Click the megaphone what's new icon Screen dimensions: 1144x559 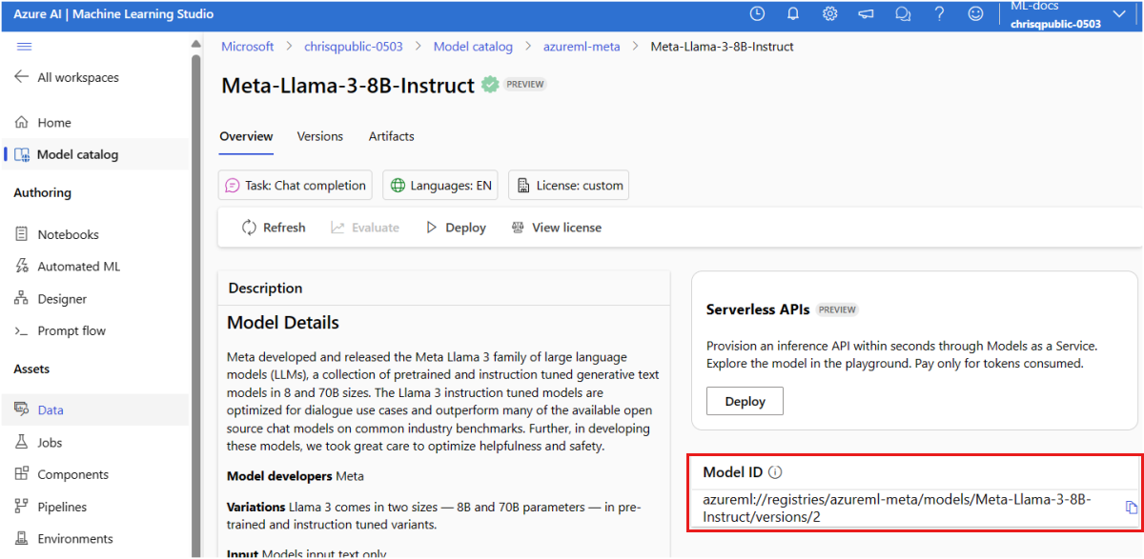coord(867,14)
